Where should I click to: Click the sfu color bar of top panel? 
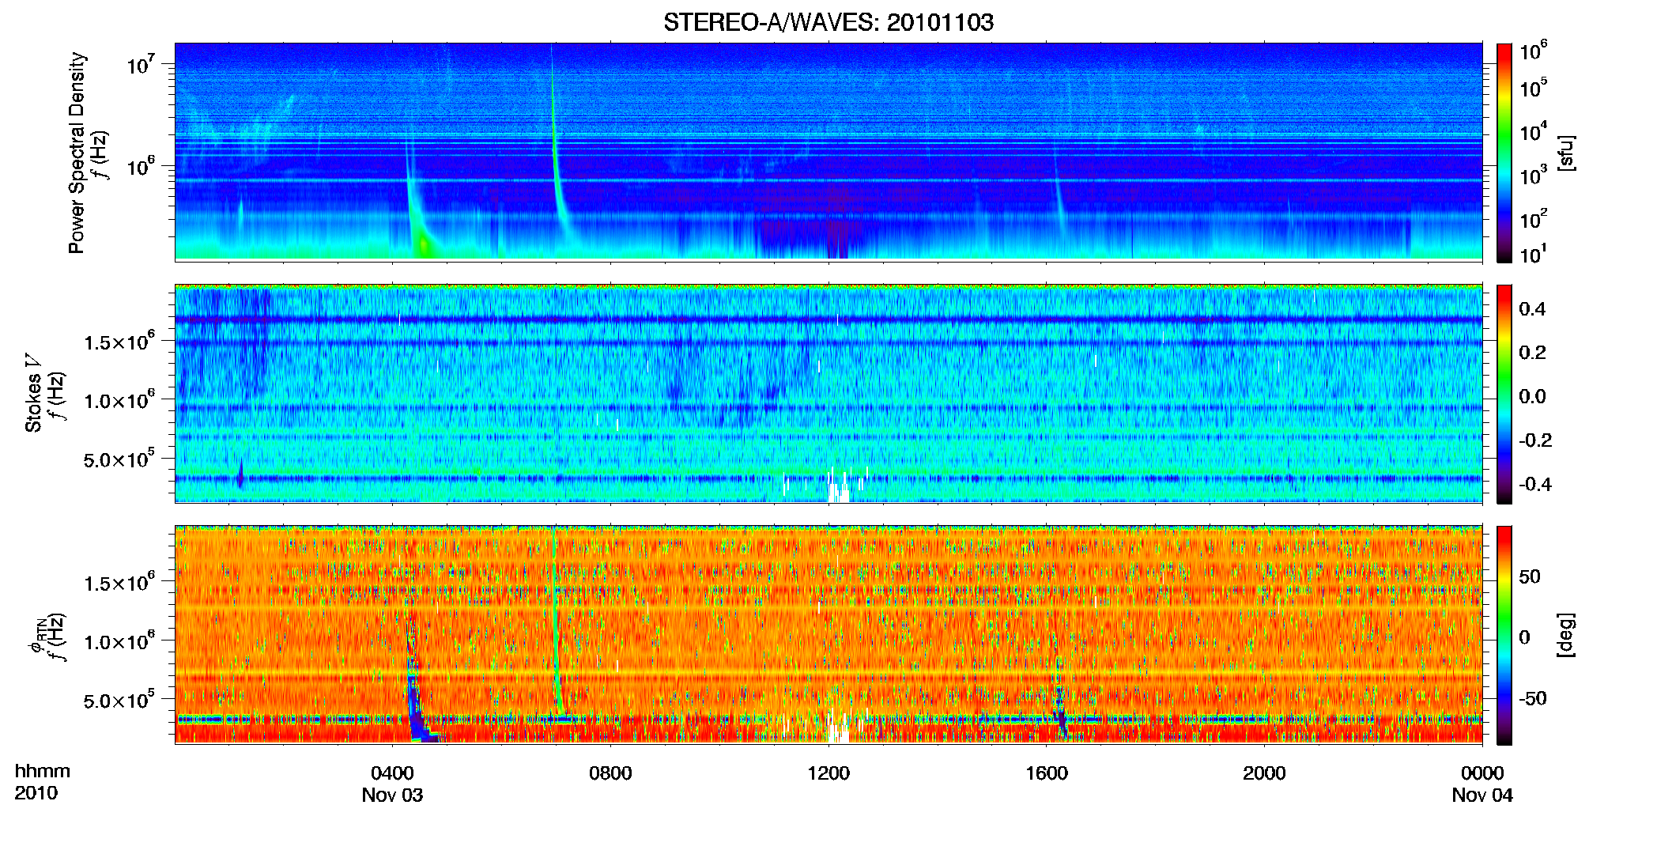point(1504,153)
